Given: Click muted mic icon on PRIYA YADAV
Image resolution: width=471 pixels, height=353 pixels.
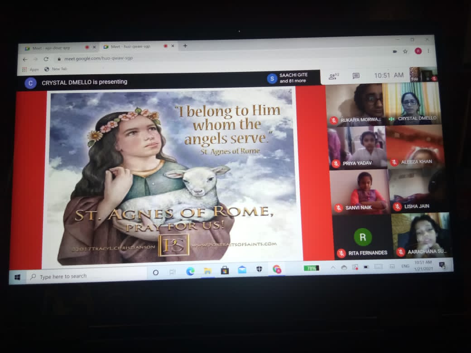Looking at the screenshot, I should 336,163.
